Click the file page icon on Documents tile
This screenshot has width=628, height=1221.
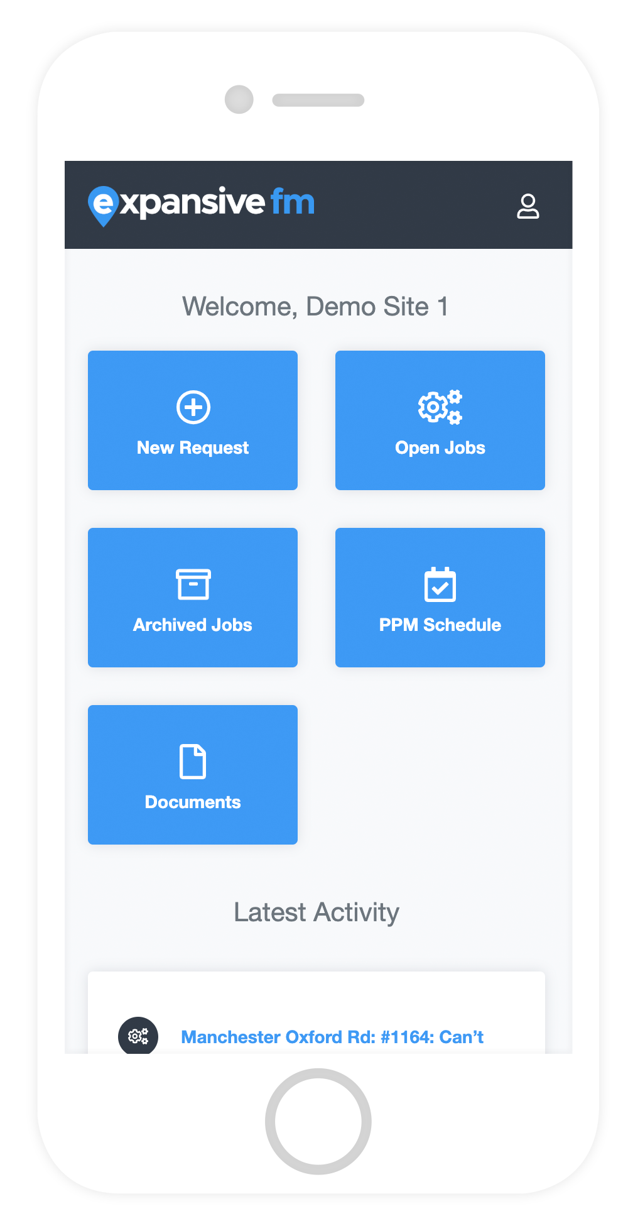tap(193, 762)
